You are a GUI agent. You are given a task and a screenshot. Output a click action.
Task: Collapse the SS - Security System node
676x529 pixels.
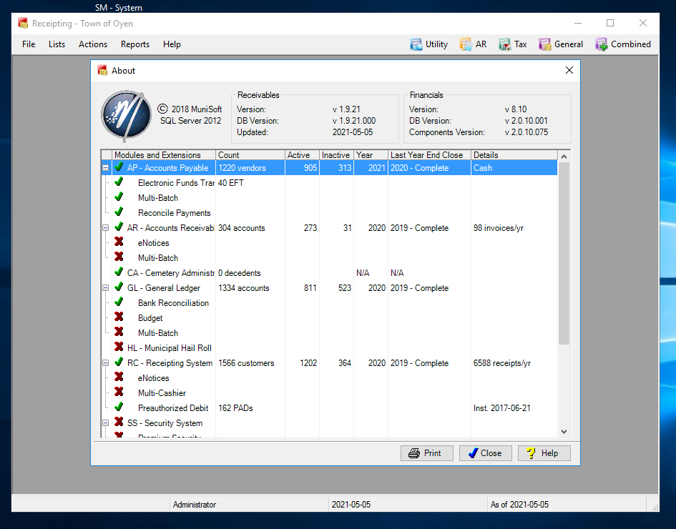pos(106,423)
